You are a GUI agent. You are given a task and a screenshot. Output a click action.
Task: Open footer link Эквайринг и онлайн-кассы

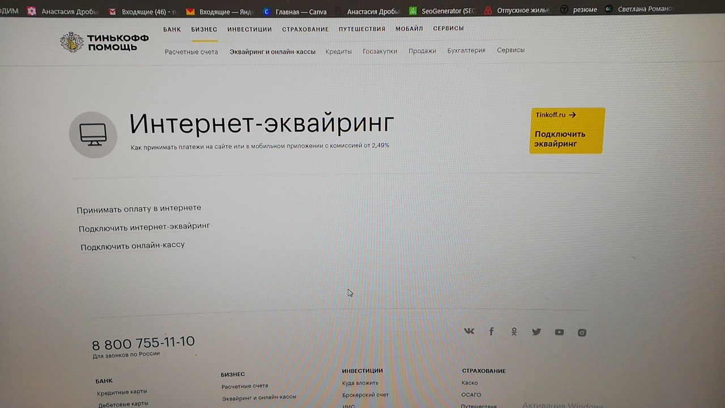click(x=259, y=398)
